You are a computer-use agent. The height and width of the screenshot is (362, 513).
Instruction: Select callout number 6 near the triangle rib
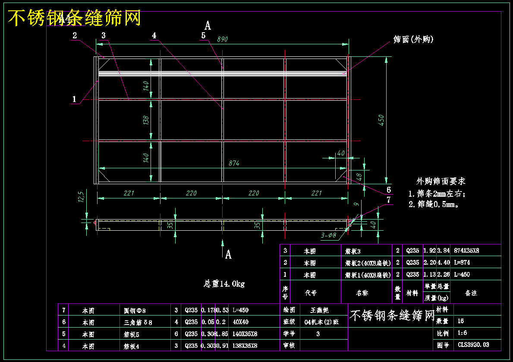tap(389, 190)
